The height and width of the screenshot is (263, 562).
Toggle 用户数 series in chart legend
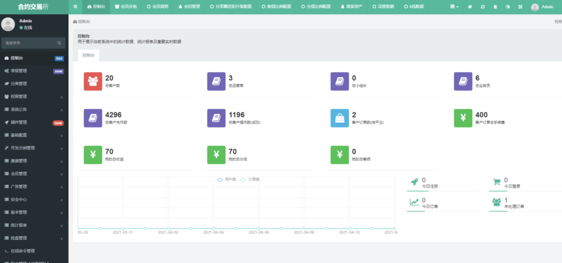226,180
